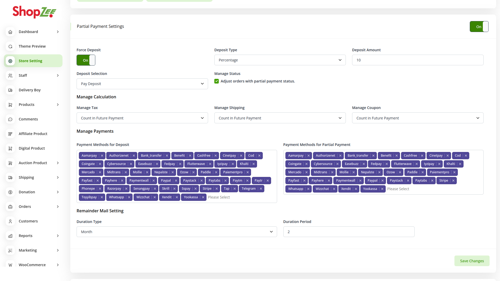The height and width of the screenshot is (281, 500).
Task: Click the Save Changes button
Action: click(472, 261)
